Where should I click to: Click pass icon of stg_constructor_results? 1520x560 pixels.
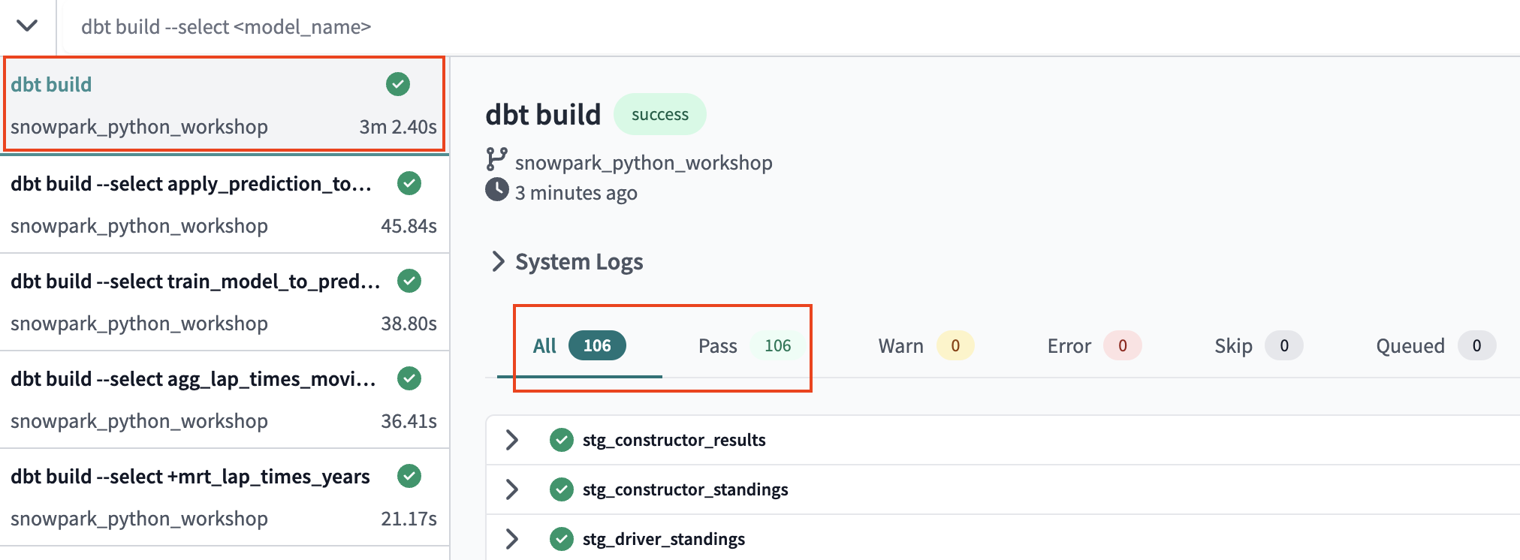click(x=562, y=440)
